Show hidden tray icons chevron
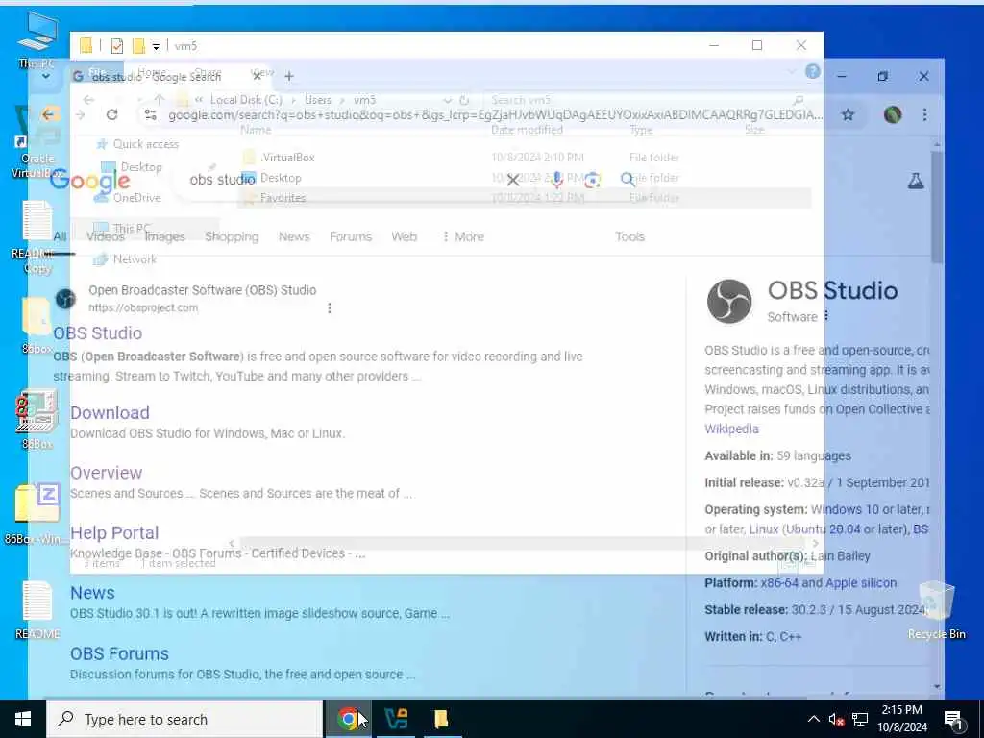The width and height of the screenshot is (984, 738). tap(813, 719)
